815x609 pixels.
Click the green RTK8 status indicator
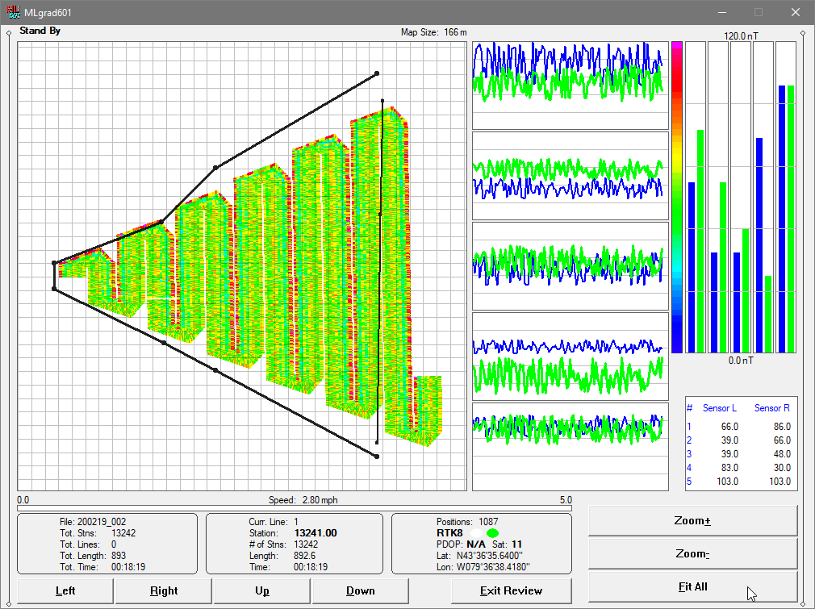click(492, 533)
